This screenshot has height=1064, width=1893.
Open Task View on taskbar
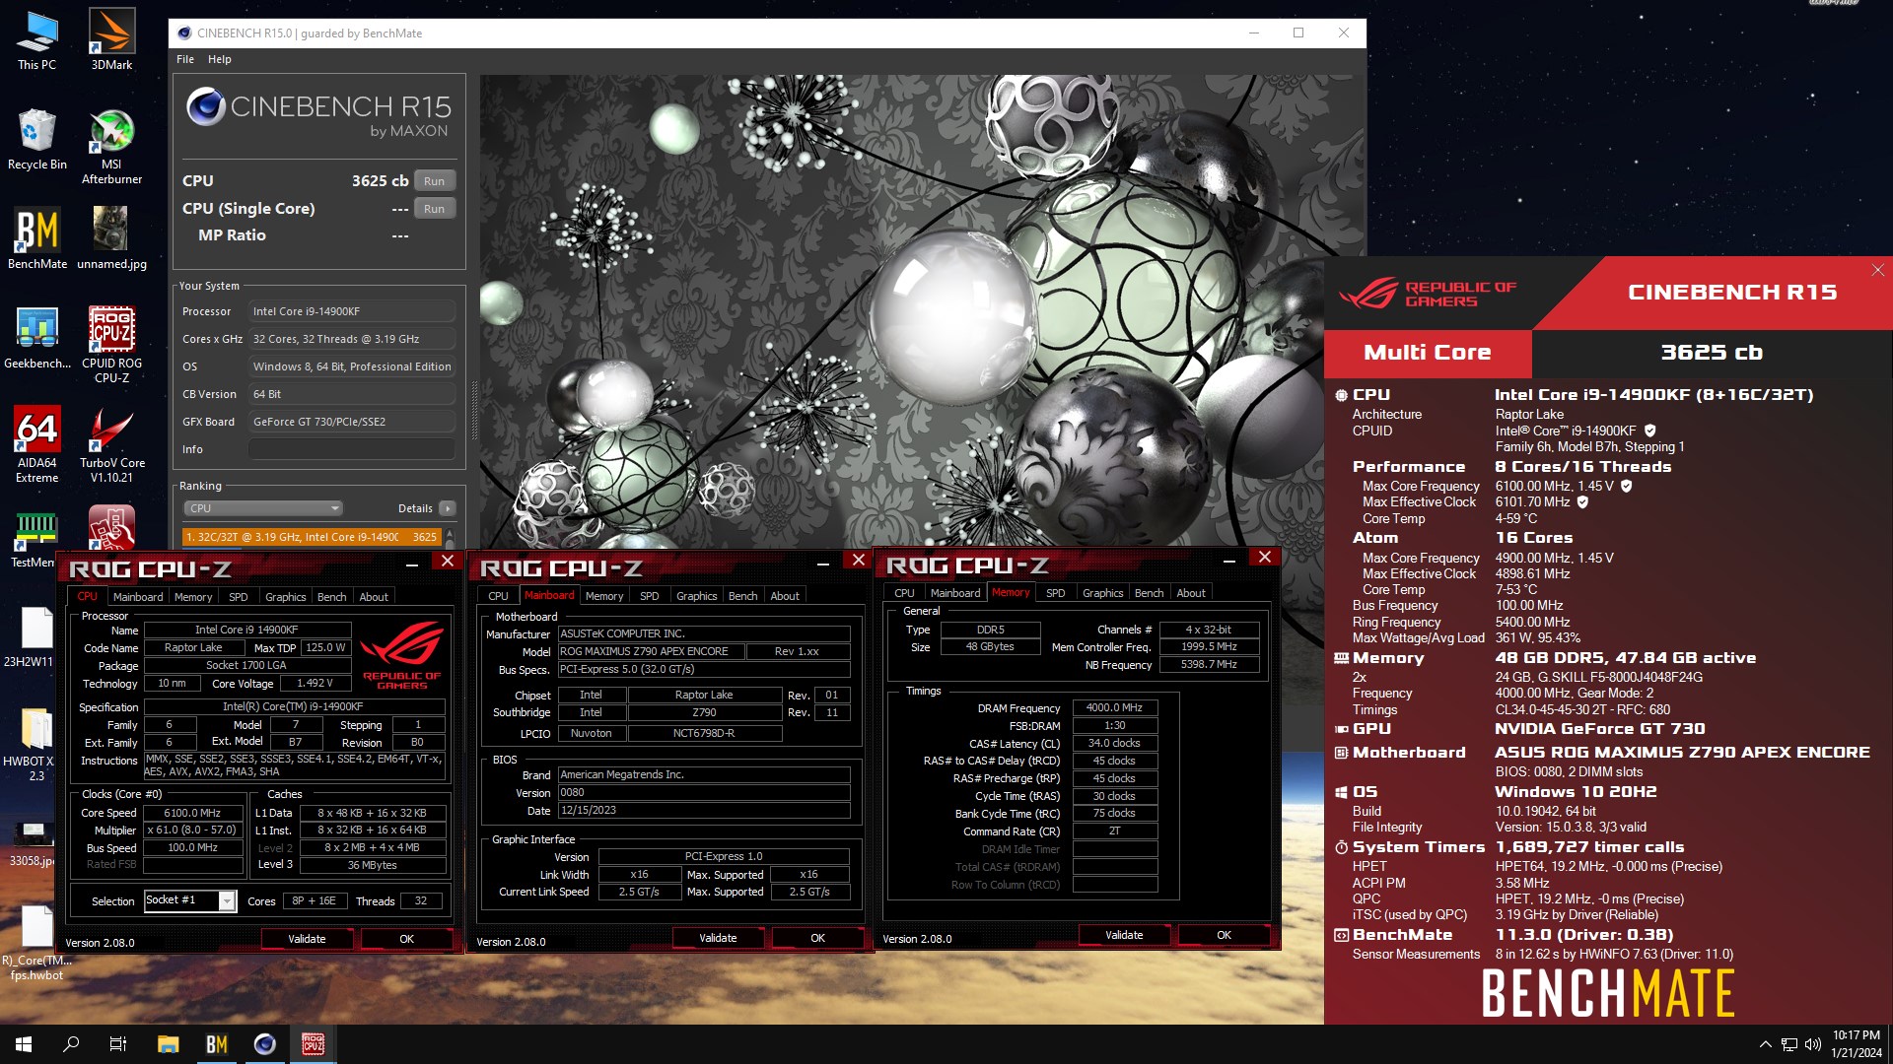point(118,1044)
